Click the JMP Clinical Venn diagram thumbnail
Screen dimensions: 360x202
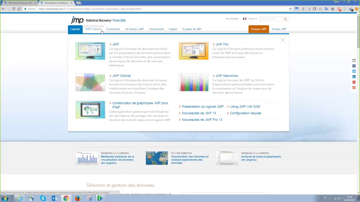pos(90,82)
